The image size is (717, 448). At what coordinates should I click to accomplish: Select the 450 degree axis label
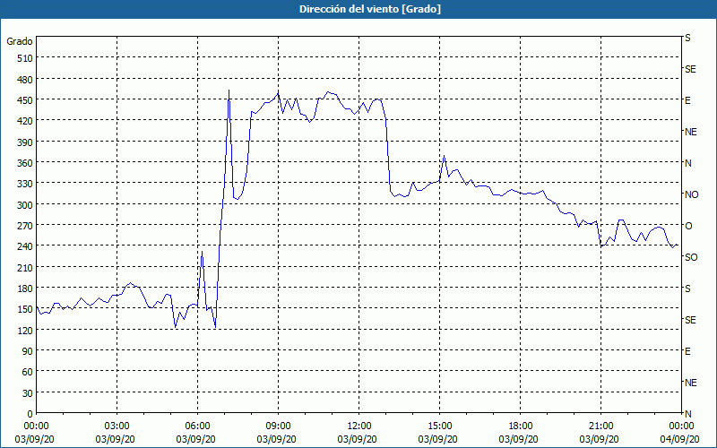coord(25,100)
